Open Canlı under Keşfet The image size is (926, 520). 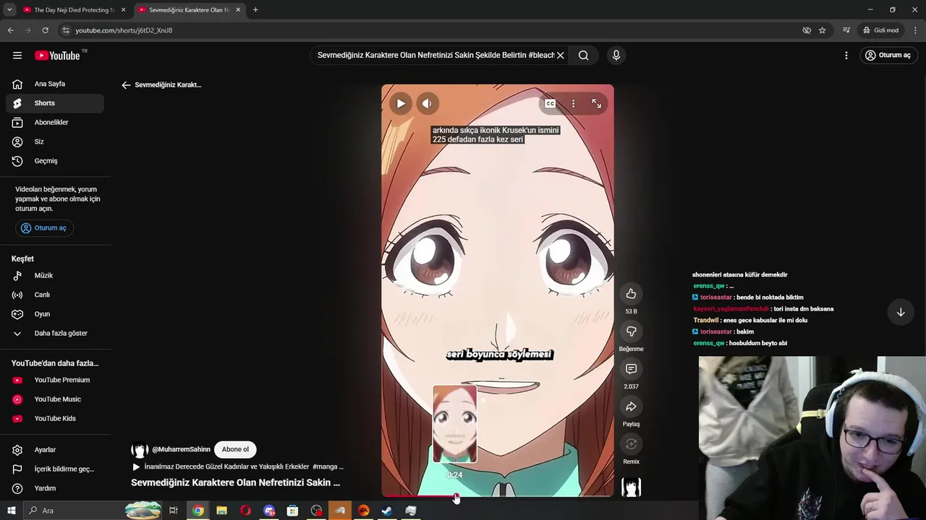click(x=55, y=295)
